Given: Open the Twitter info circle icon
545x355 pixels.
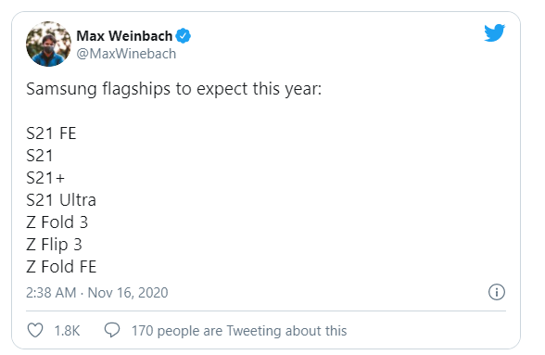Looking at the screenshot, I should (x=497, y=292).
